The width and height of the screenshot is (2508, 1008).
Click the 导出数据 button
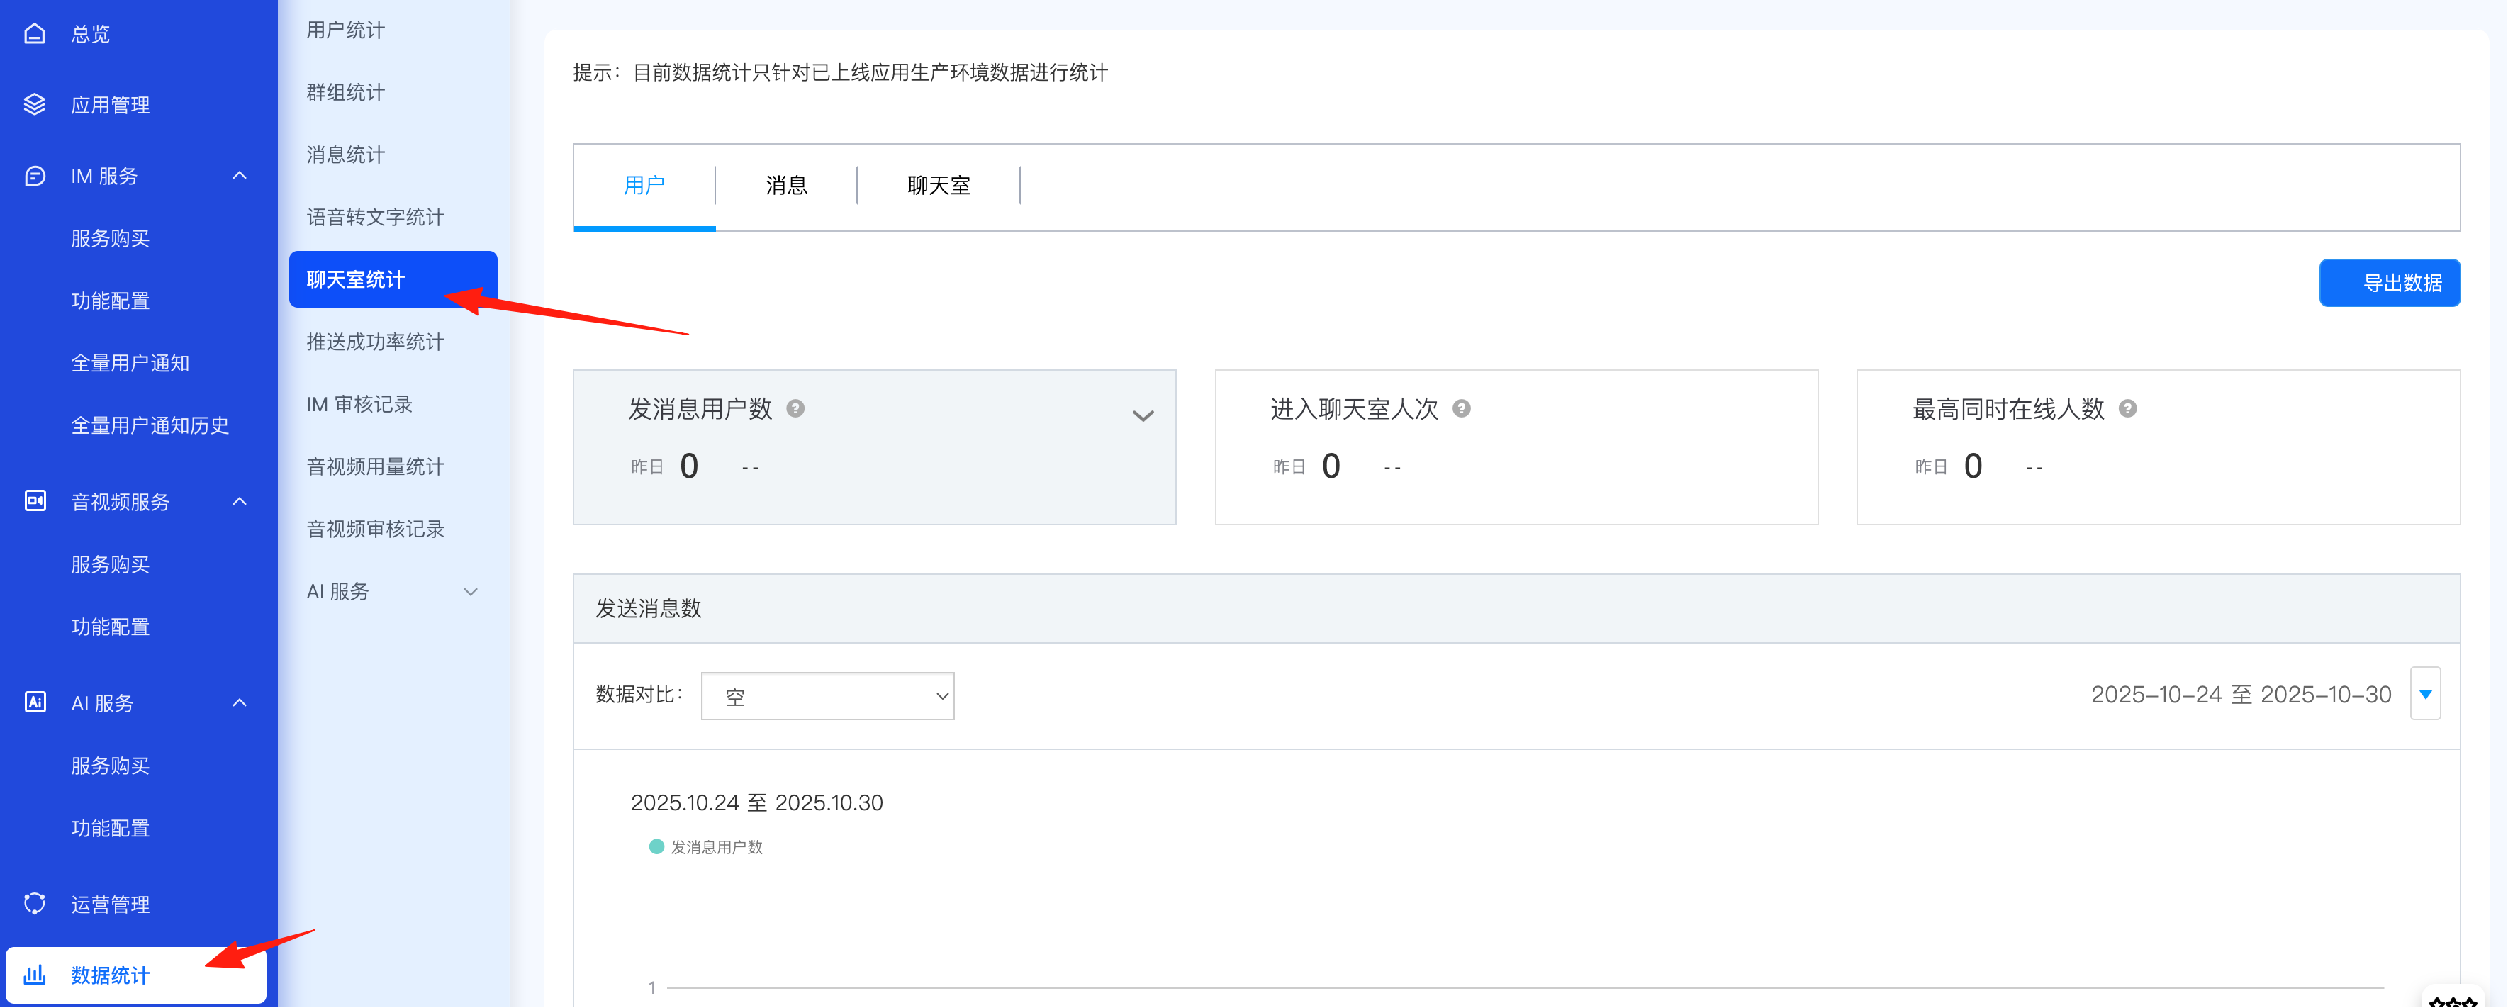[2389, 284]
